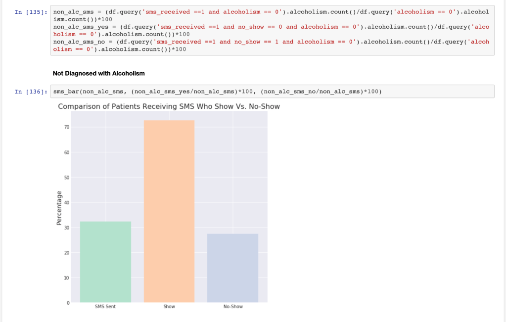
Task: Click empty plot area above No-Show bar
Action: 232,173
